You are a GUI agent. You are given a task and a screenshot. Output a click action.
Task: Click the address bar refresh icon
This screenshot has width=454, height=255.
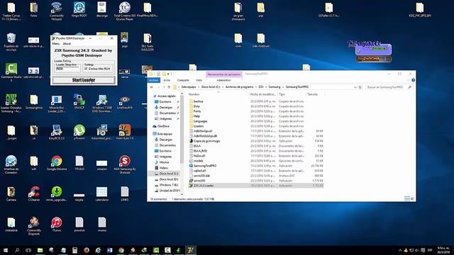click(x=360, y=87)
